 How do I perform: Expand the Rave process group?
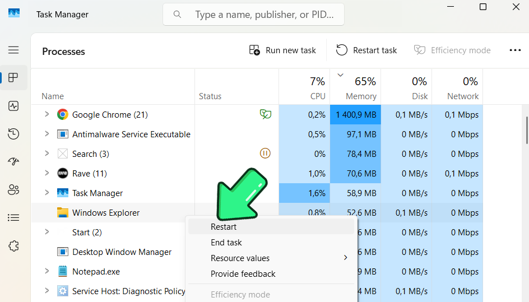pyautogui.click(x=47, y=173)
